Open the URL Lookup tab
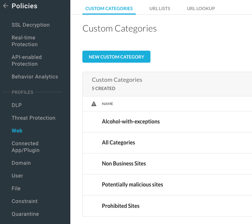The width and height of the screenshot is (252, 224). (x=201, y=9)
